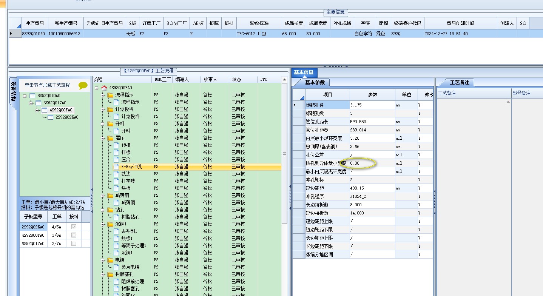The height and width of the screenshot is (296, 543).
Task: Toggle 投料 checkbox for 4S92Q00FA0 row
Action: point(74,235)
